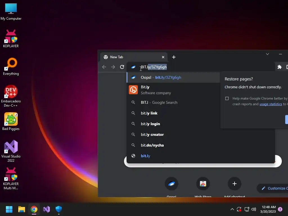
Task: Click Chrome icon in taskbar
Action: click(34, 209)
